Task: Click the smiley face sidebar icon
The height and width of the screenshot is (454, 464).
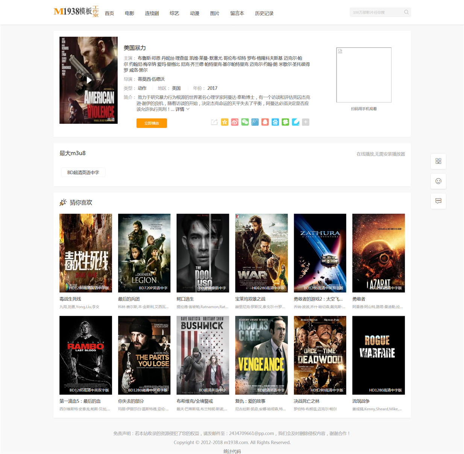Action: 438,181
